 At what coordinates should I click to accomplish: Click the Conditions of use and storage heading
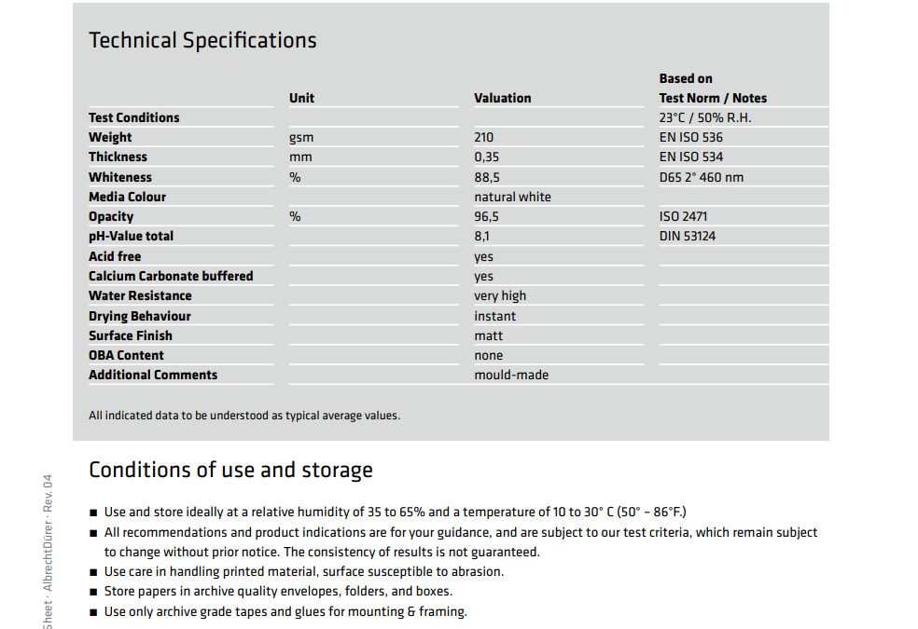(230, 470)
